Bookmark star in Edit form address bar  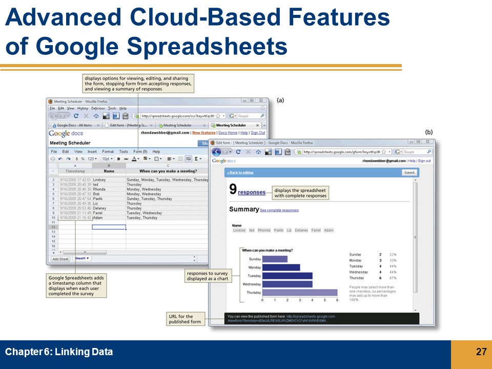383,152
